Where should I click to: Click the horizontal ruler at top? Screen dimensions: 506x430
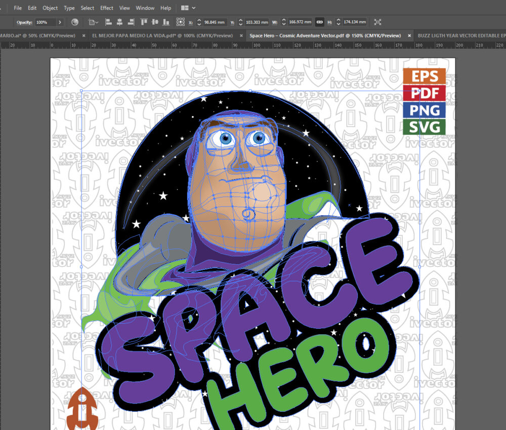click(x=253, y=45)
